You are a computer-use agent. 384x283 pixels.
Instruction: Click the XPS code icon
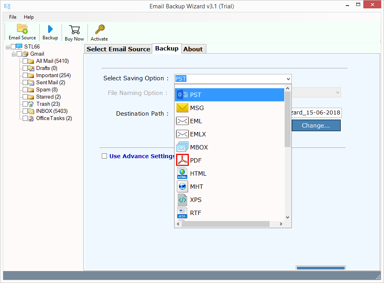(x=182, y=200)
